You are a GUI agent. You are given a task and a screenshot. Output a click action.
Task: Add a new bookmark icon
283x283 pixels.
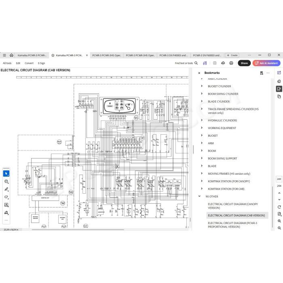coord(262,73)
